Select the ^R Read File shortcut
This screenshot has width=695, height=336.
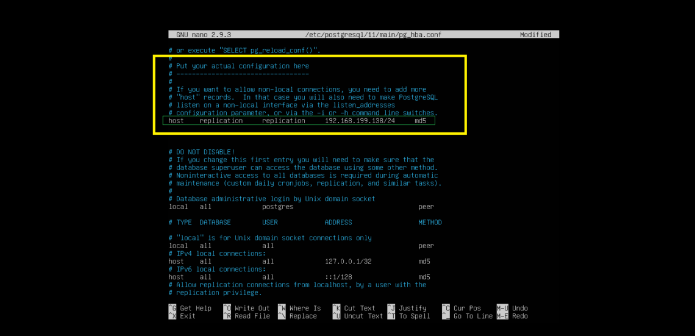click(246, 316)
